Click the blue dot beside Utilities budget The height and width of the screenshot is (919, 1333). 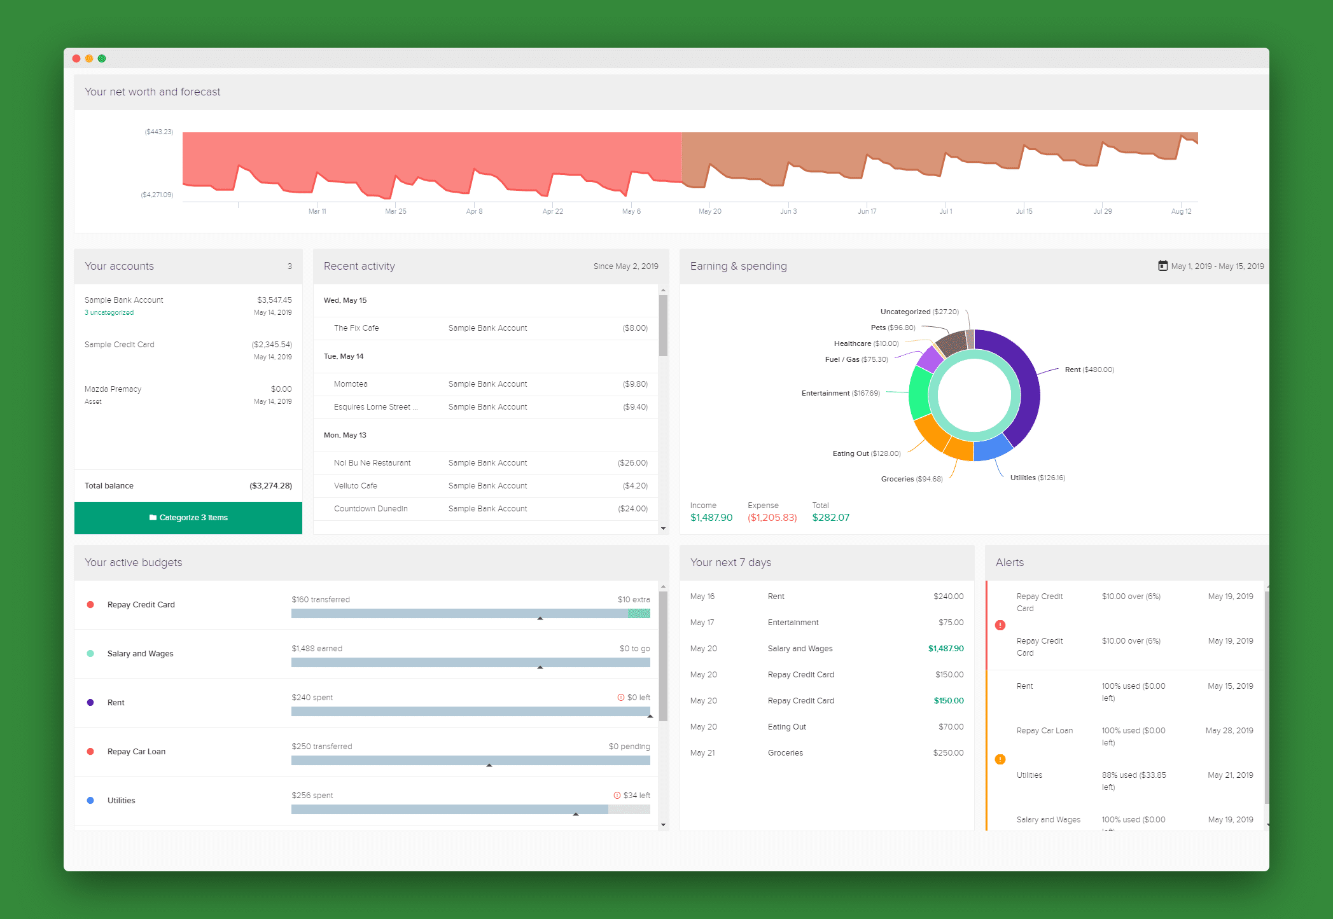[90, 801]
